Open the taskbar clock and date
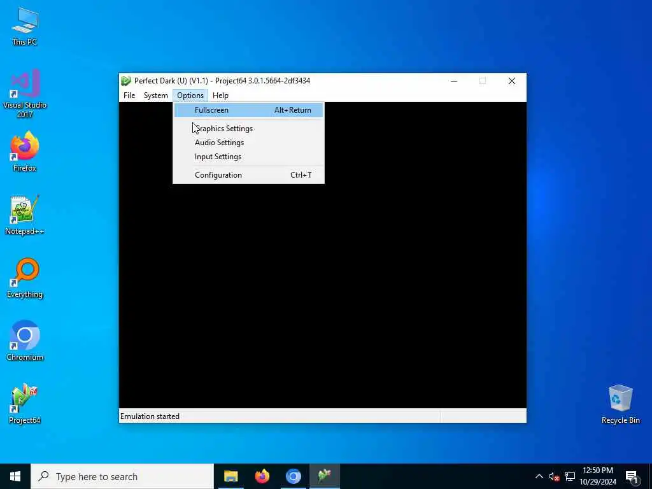 pyautogui.click(x=598, y=476)
